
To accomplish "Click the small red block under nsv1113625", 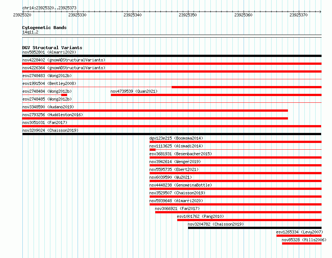I will click(153, 150).
